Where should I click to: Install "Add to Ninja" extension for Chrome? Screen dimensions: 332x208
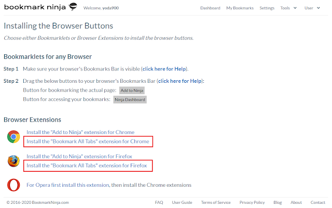(80, 132)
